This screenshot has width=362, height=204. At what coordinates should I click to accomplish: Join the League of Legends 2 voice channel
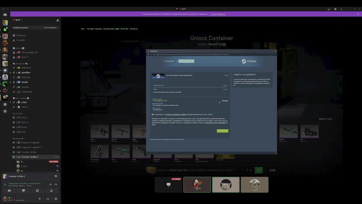35,147
